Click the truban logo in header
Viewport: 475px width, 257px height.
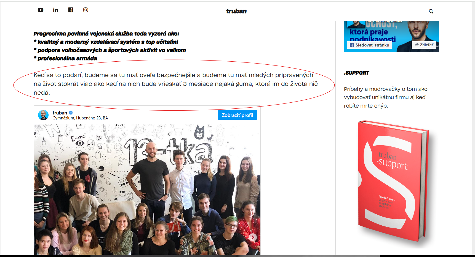coord(236,11)
